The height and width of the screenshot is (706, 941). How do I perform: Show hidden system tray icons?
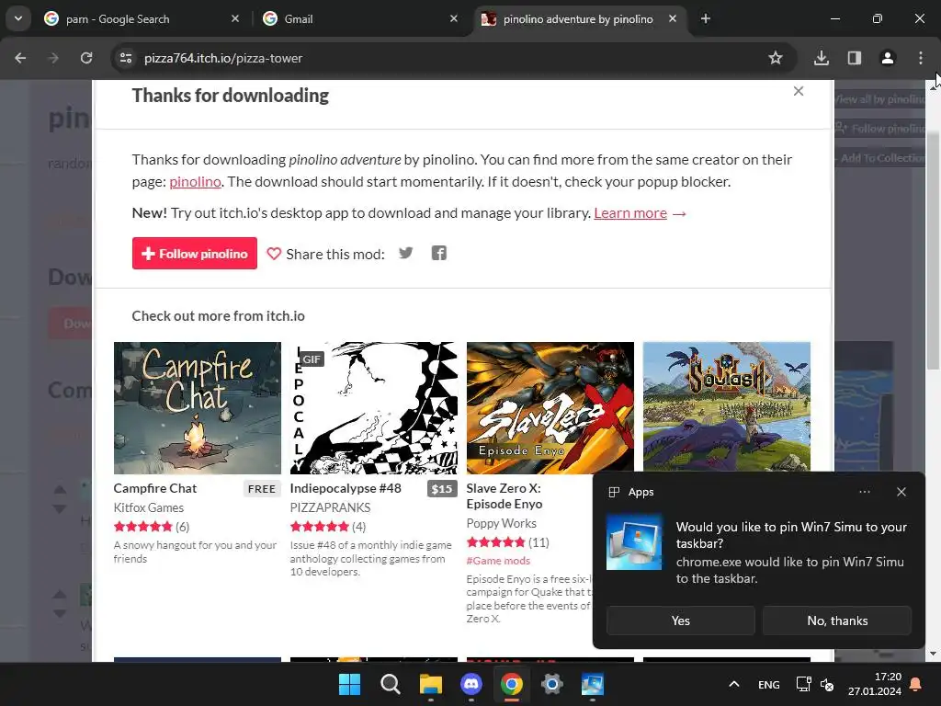(x=734, y=684)
